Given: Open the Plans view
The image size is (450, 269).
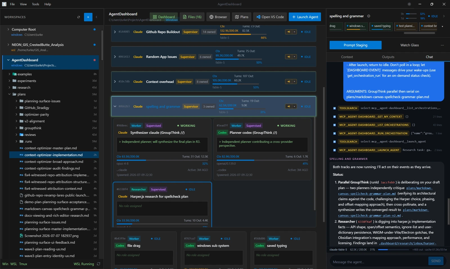Looking at the screenshot, I should pyautogui.click(x=242, y=17).
